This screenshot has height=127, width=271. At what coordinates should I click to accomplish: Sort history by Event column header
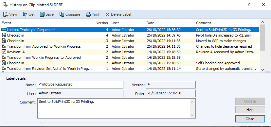[x=47, y=23]
